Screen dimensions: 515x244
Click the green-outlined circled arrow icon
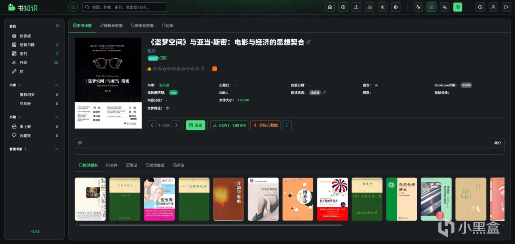click(x=431, y=7)
